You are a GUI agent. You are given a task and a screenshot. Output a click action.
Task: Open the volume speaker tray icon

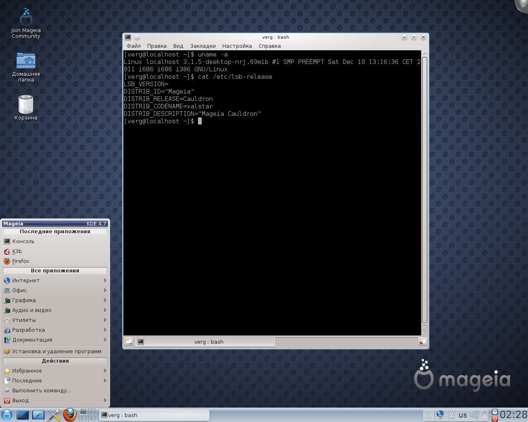[x=474, y=415]
